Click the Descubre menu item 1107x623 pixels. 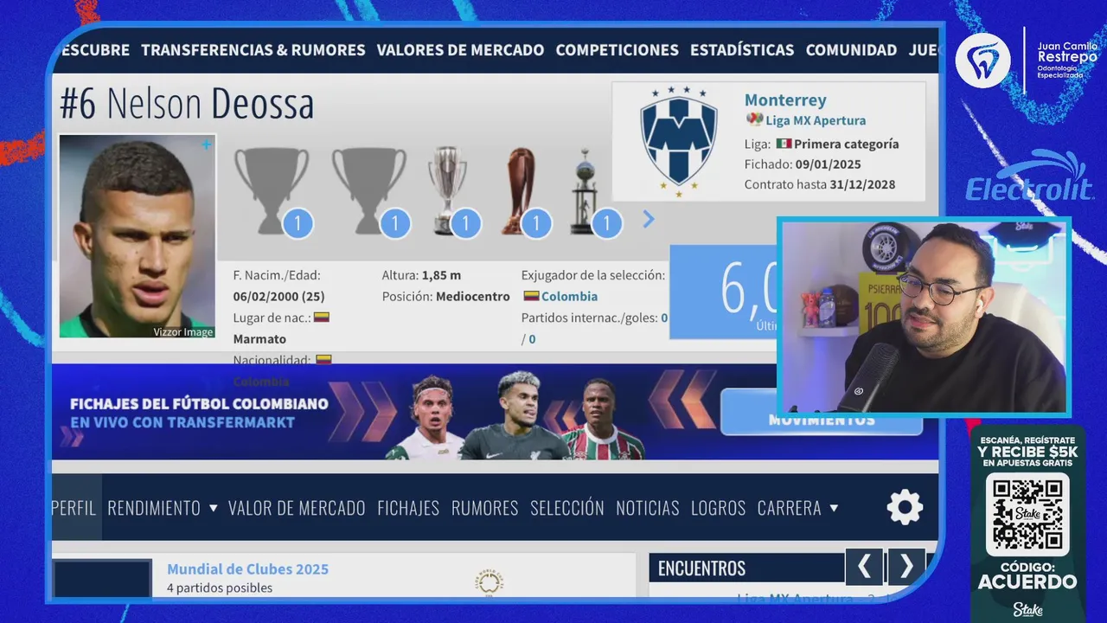pyautogui.click(x=95, y=50)
